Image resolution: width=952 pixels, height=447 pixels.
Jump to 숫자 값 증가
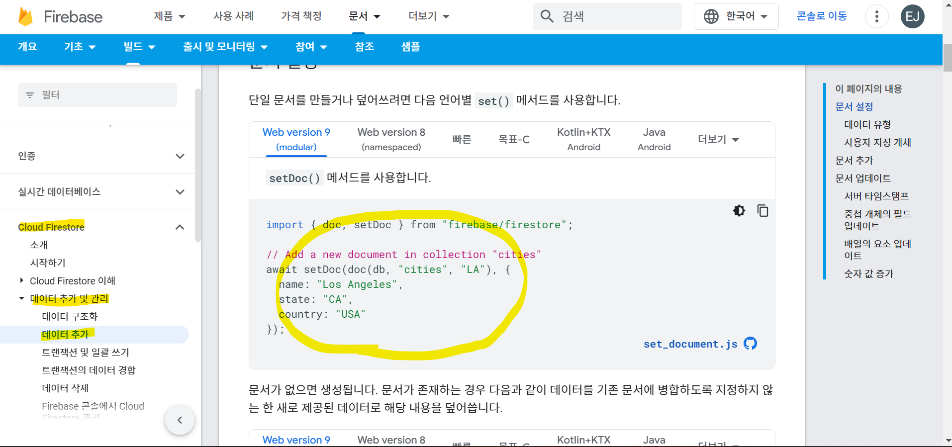(868, 274)
